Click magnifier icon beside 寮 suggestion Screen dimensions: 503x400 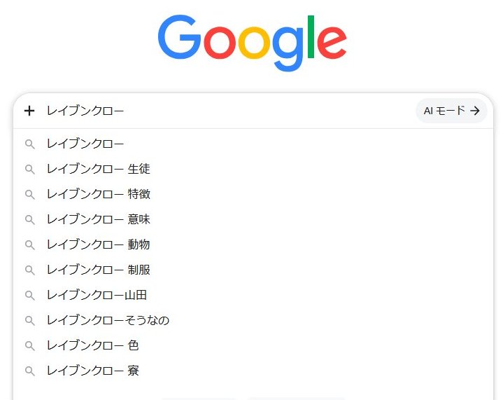click(30, 371)
